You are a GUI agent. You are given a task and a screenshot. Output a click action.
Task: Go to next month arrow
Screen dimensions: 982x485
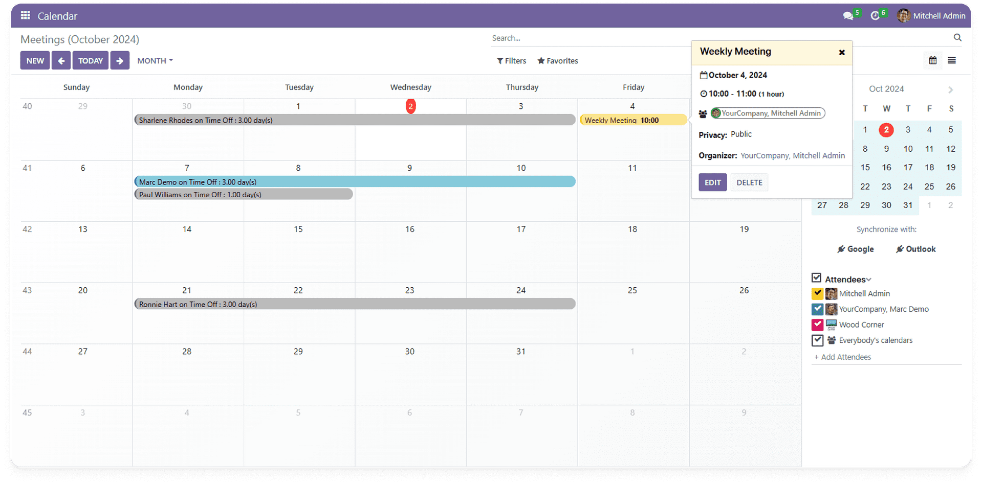tap(120, 60)
